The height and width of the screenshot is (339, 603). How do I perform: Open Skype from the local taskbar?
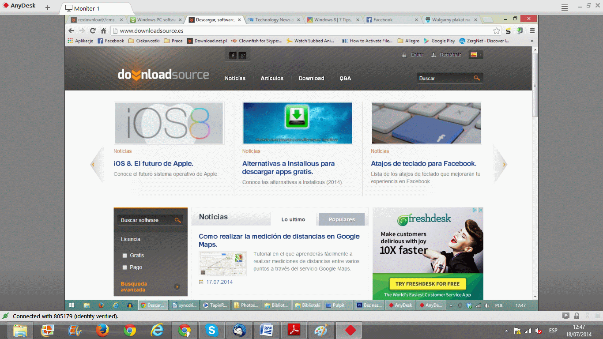pyautogui.click(x=211, y=330)
